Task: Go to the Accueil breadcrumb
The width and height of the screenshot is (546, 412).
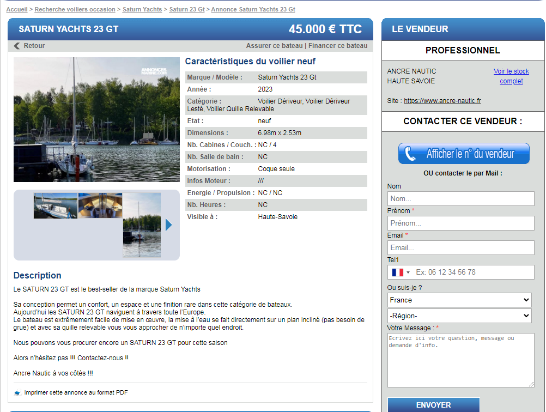Action: tap(17, 9)
